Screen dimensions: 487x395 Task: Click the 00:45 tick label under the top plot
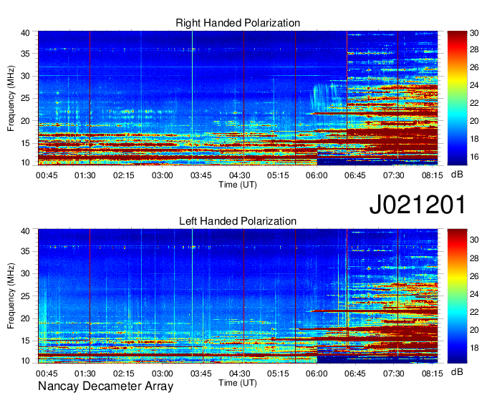pyautogui.click(x=47, y=175)
